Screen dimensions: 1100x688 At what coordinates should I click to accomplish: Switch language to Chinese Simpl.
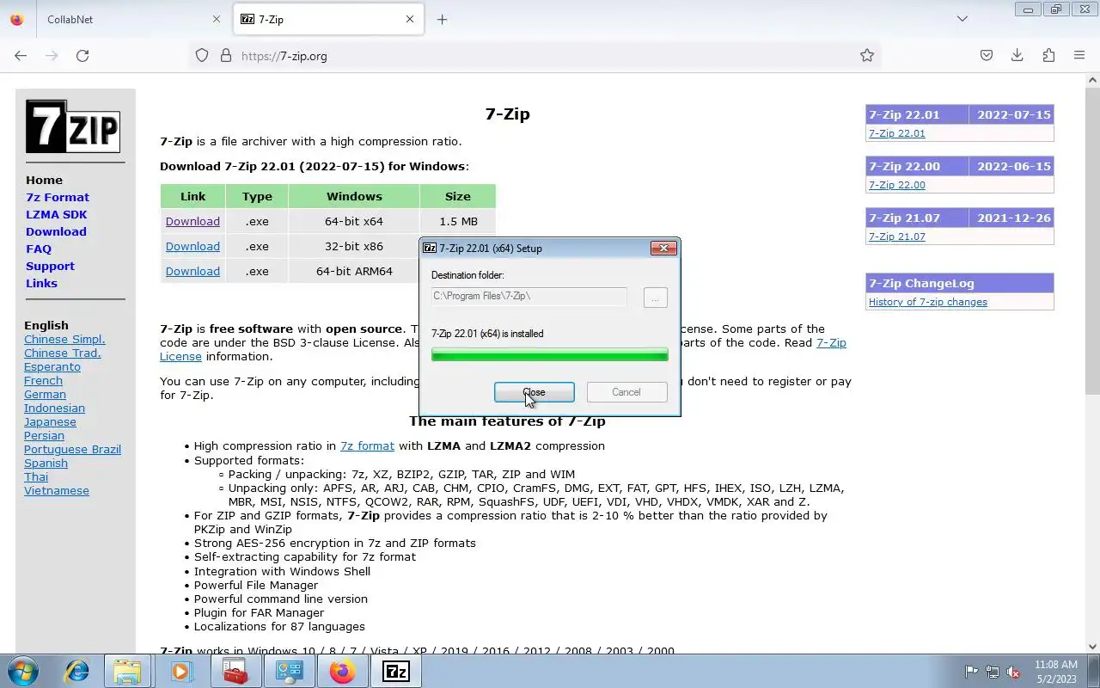(x=64, y=339)
